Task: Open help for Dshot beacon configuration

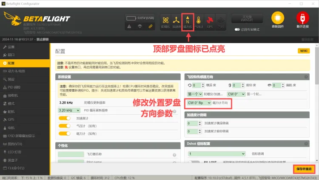Action: pos(306,144)
